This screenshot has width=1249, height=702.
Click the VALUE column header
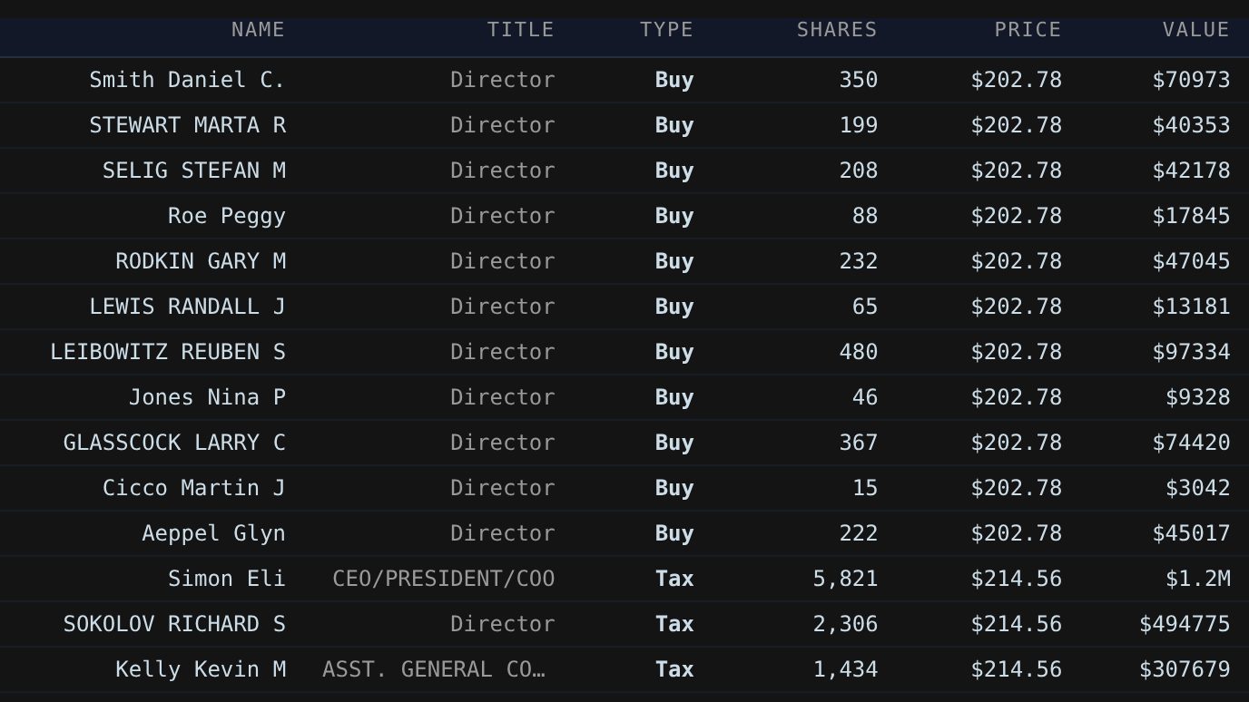point(1196,30)
